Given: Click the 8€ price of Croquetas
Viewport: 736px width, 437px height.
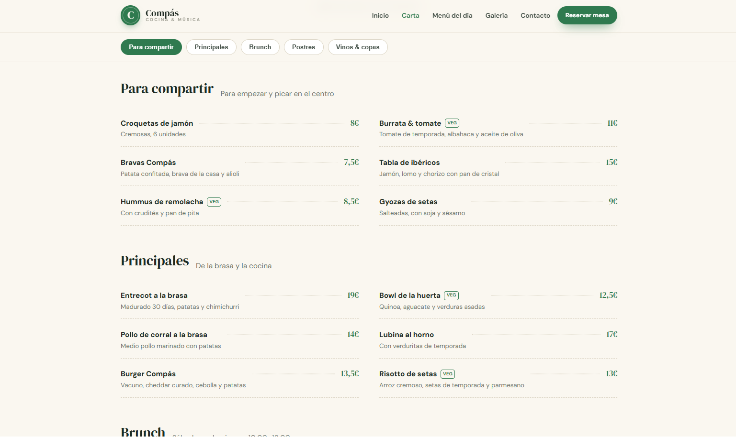Looking at the screenshot, I should point(354,123).
